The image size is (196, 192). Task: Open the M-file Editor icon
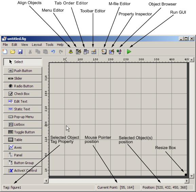point(104,51)
